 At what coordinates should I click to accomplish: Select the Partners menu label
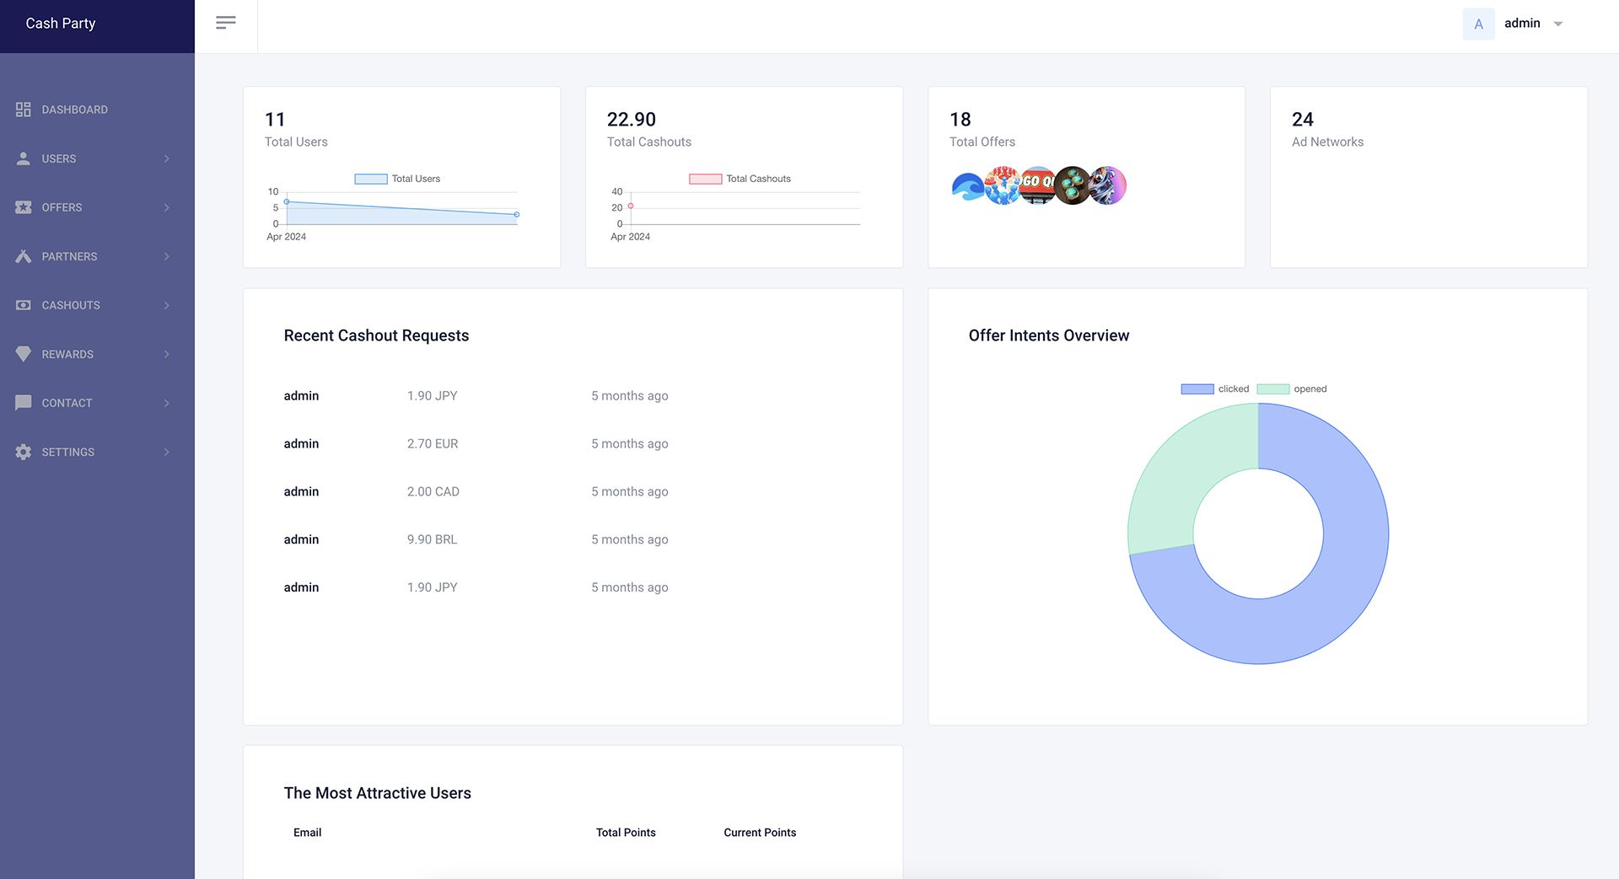pos(70,256)
